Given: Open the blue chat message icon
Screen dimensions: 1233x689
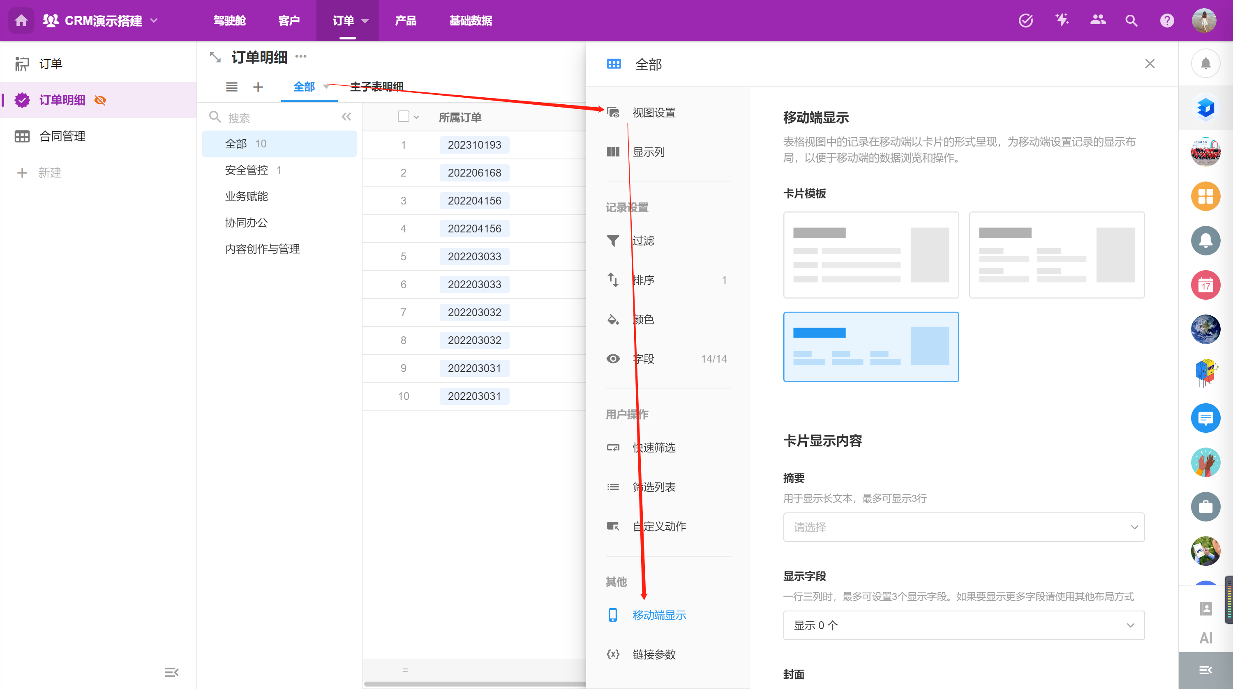Looking at the screenshot, I should click(1205, 418).
